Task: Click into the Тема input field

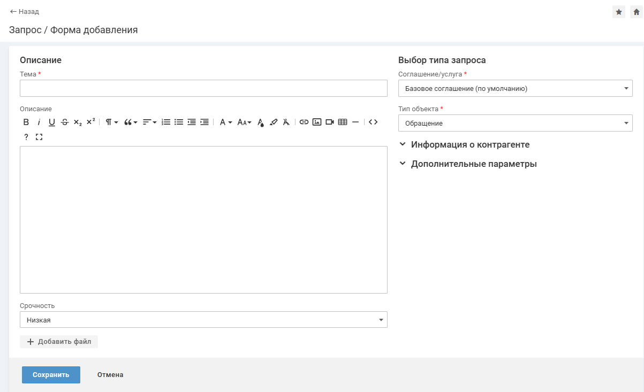Action: pos(203,88)
